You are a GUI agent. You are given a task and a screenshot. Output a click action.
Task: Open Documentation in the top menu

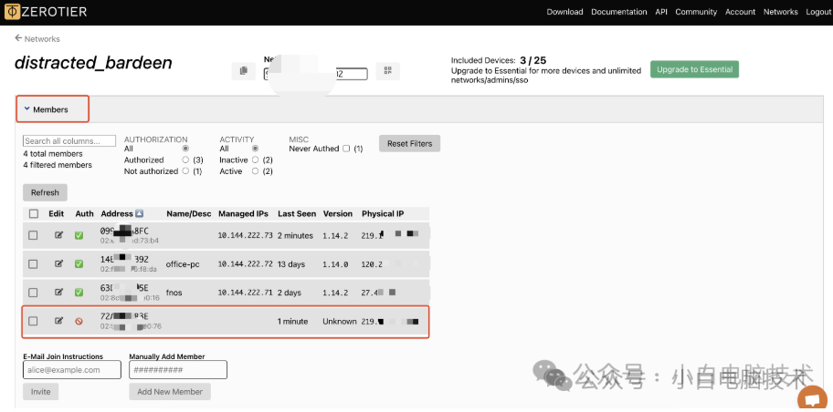[x=619, y=12]
